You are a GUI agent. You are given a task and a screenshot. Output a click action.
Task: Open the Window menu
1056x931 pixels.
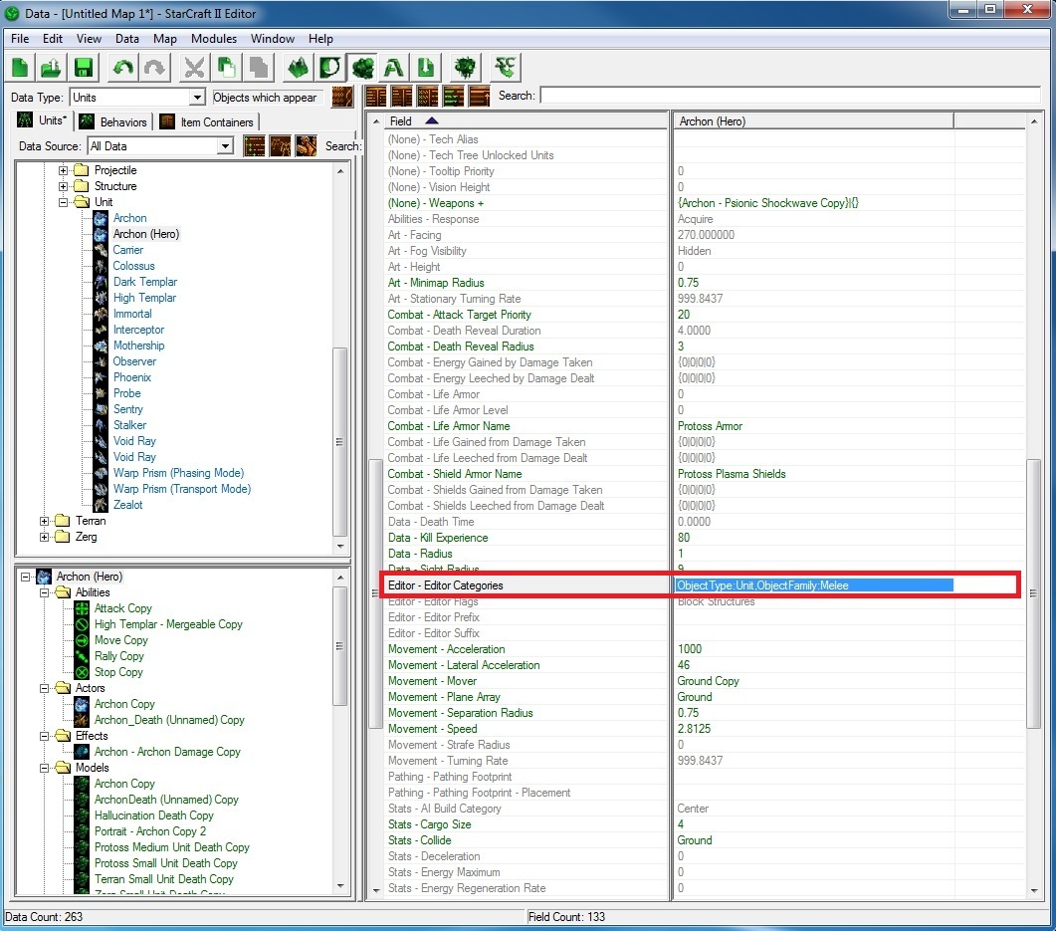[x=272, y=39]
